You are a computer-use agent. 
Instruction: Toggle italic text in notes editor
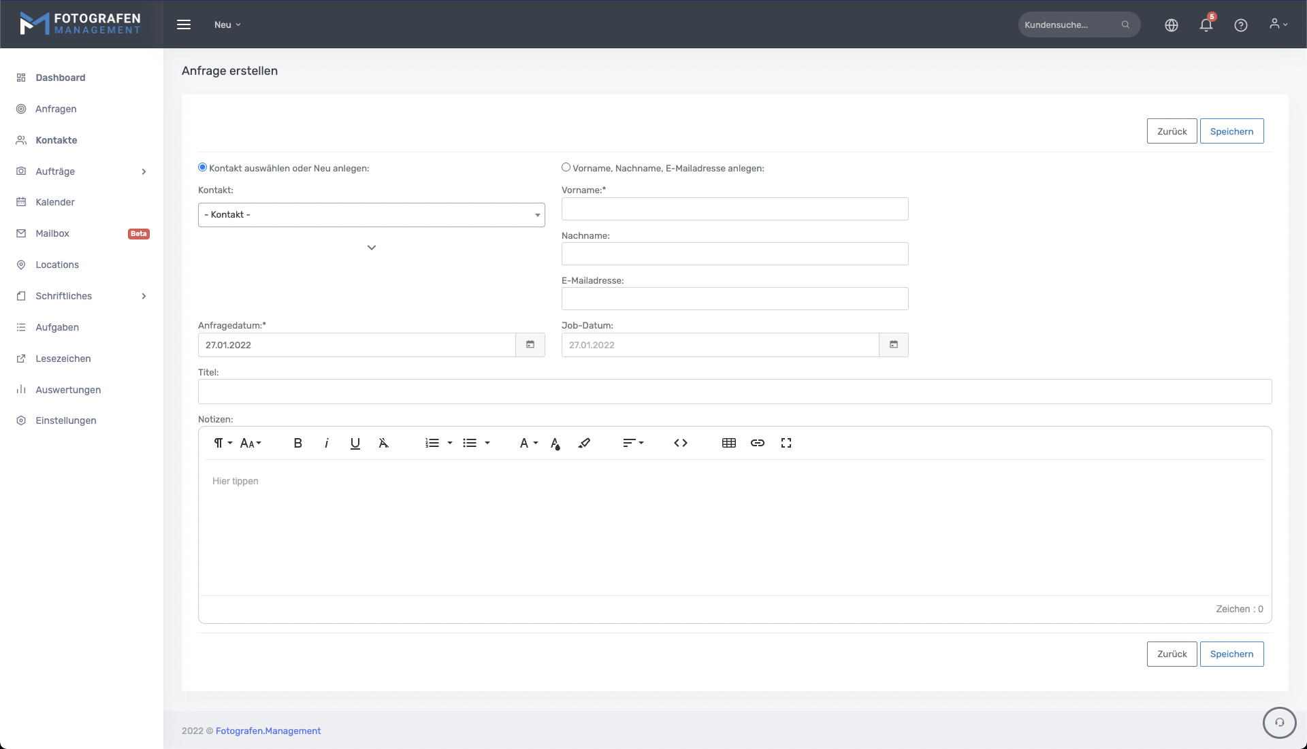pyautogui.click(x=326, y=443)
